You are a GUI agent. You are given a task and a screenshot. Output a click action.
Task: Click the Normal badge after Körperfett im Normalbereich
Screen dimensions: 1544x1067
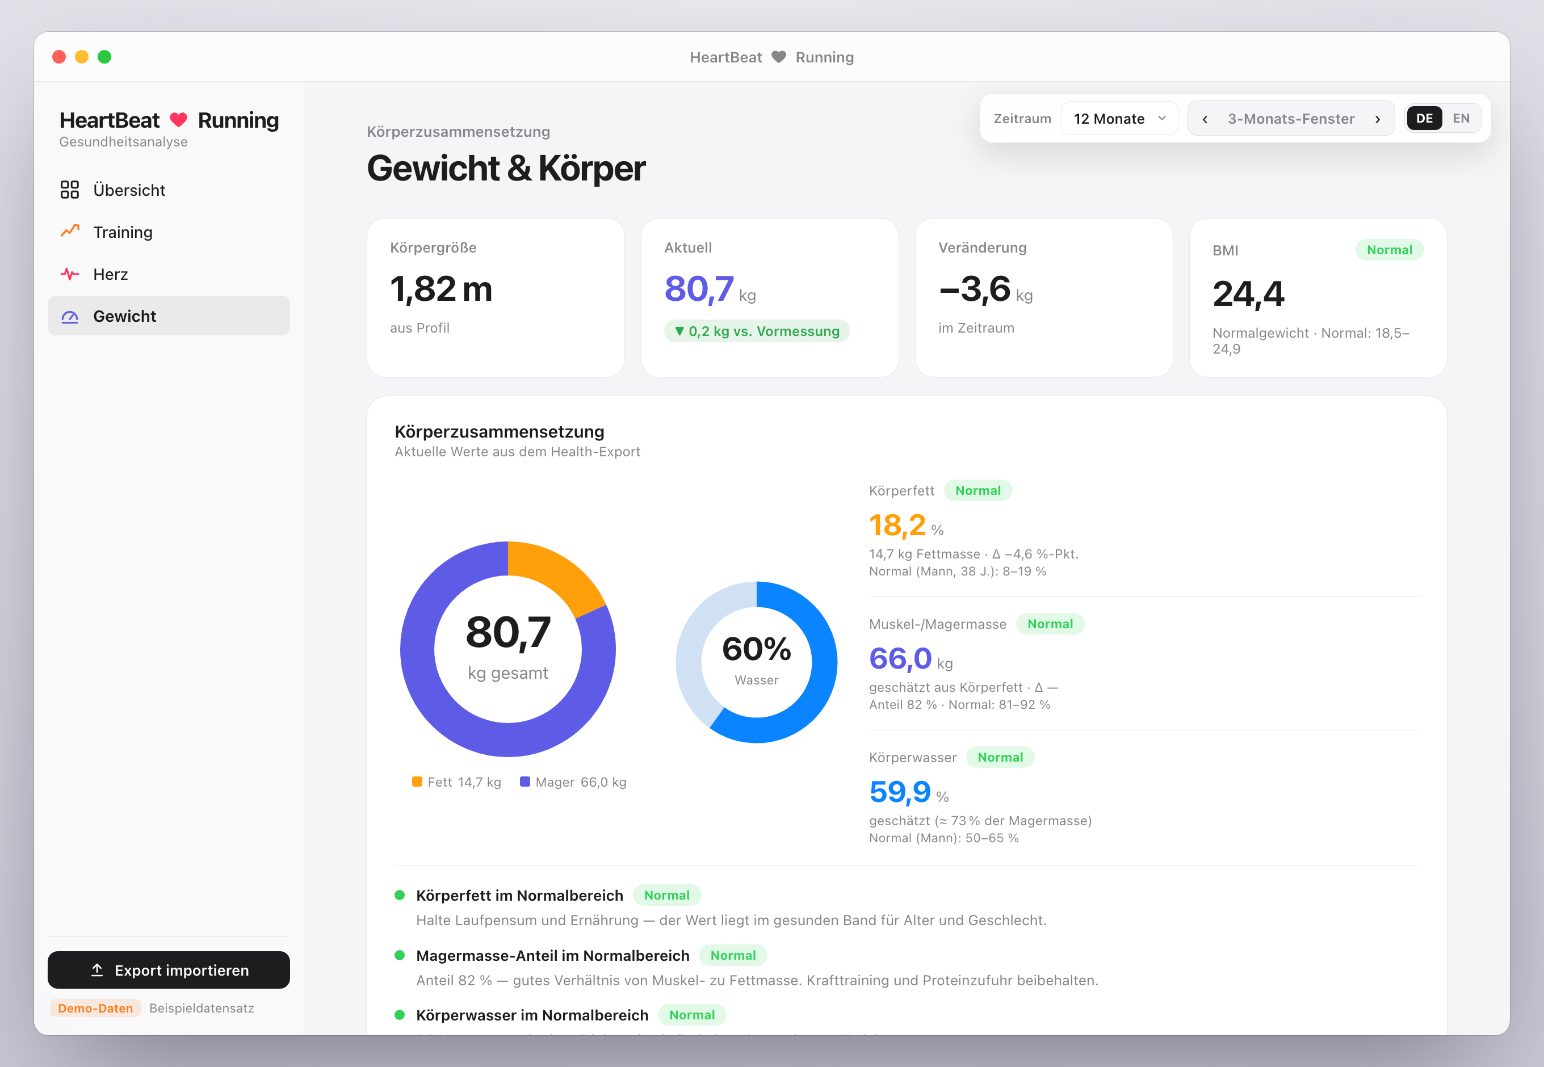[666, 894]
